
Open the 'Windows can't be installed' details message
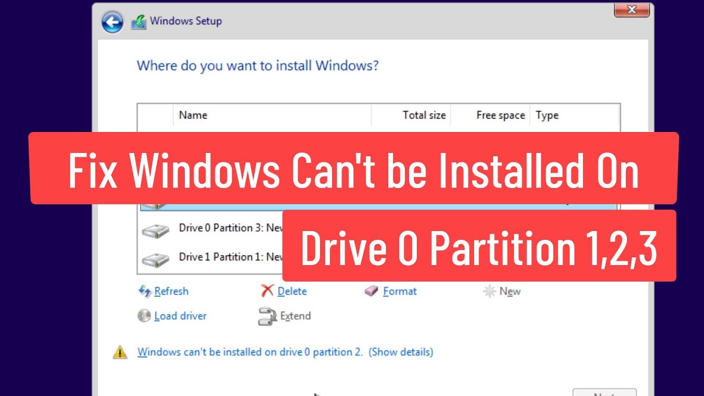285,352
